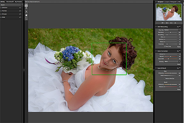184x123 pixels.
Task: Open the Info tab
Action: click(x=179, y=2)
